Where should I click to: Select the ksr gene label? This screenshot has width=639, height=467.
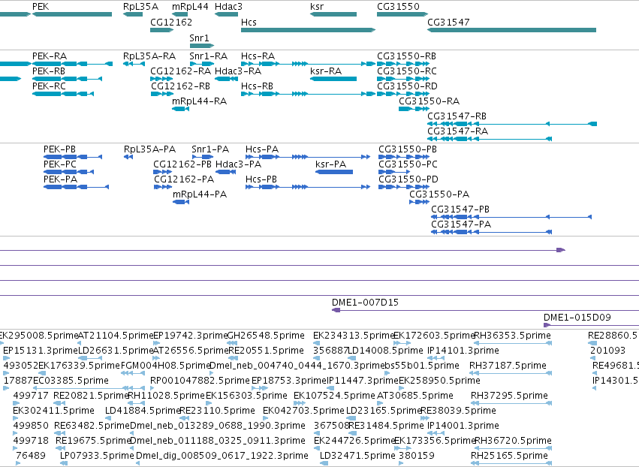(317, 7)
